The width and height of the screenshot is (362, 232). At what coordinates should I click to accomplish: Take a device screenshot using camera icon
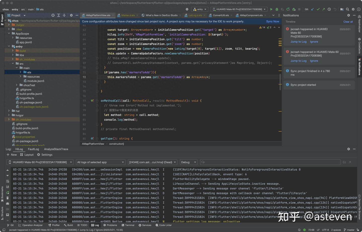point(8,203)
